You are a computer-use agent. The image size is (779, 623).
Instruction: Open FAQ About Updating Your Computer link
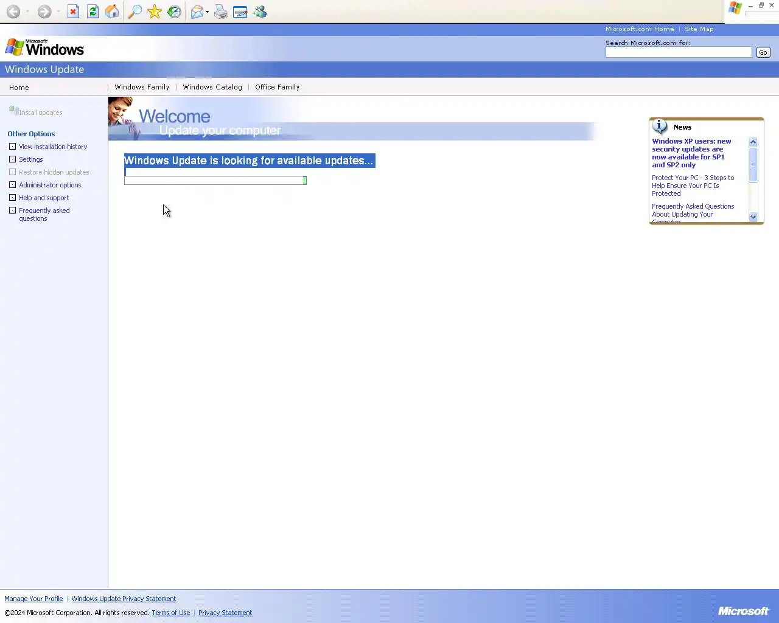tap(693, 214)
